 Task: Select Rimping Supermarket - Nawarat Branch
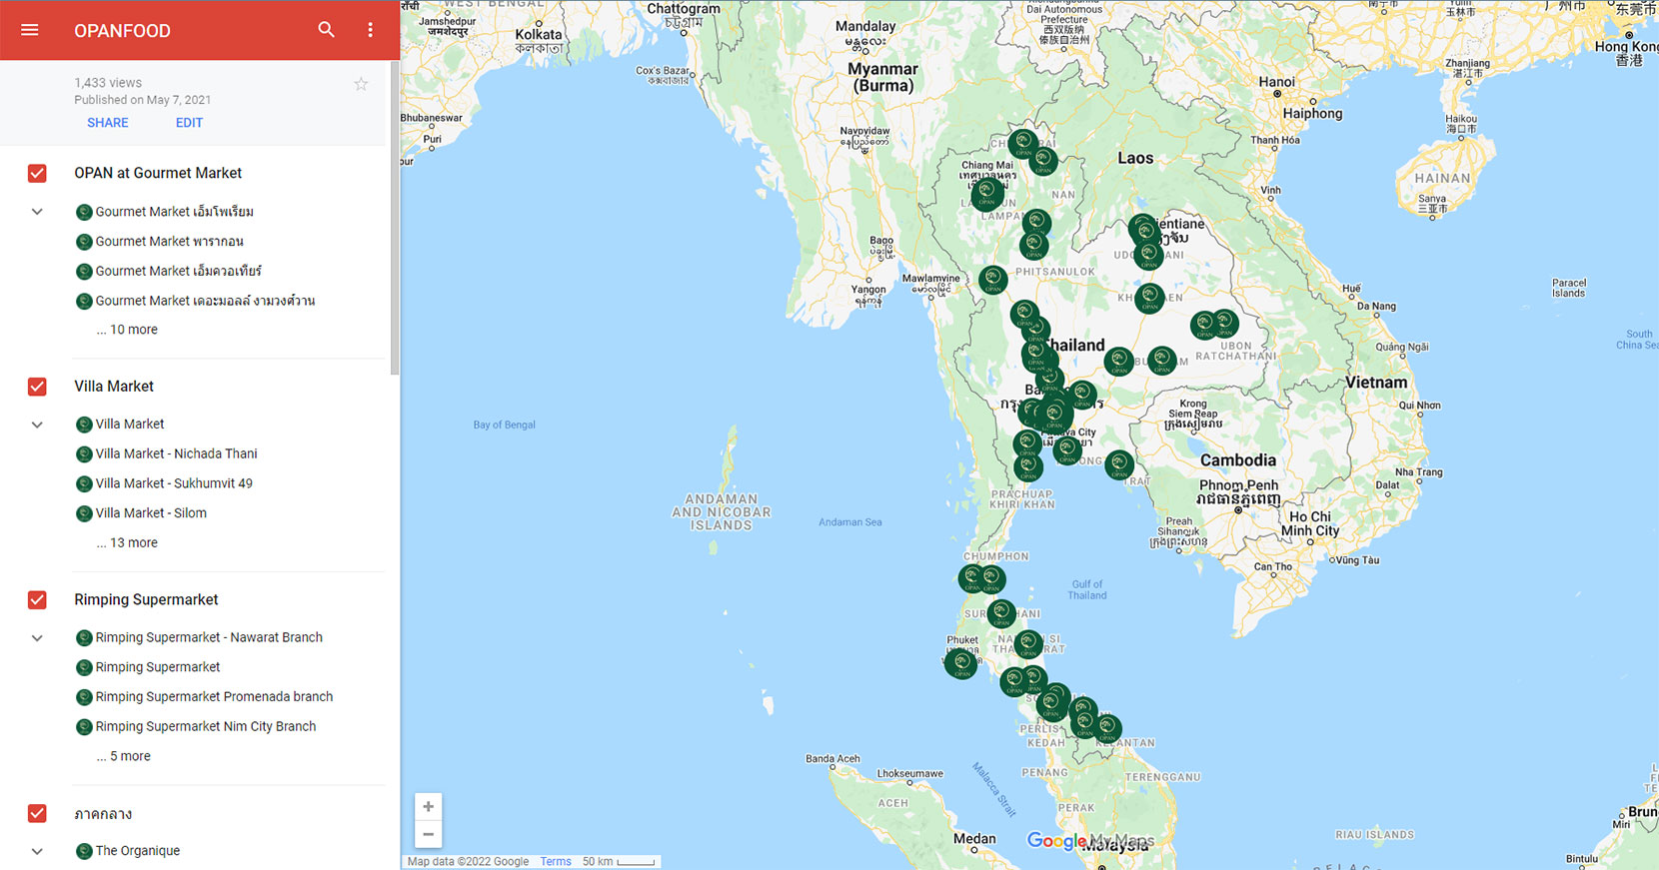[x=209, y=637]
